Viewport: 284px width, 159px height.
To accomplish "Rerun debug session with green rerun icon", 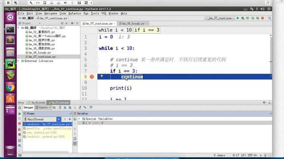I will pyautogui.click(x=20, y=108).
